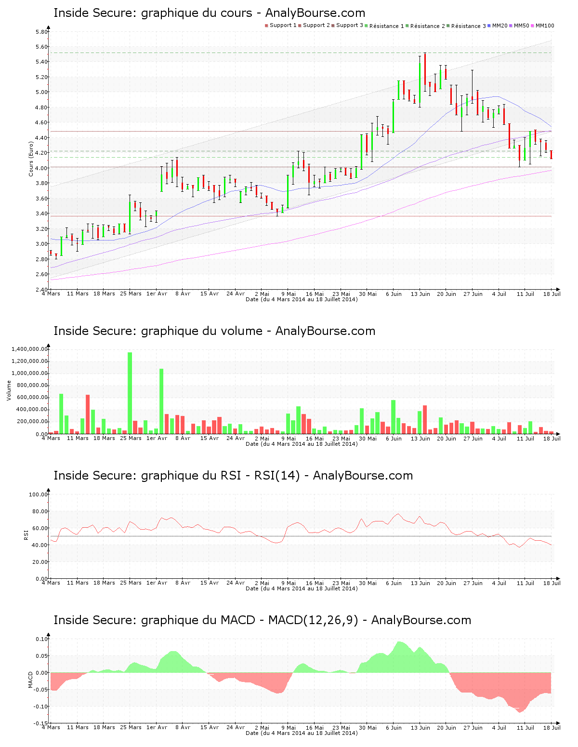578x747 pixels.
Task: Click '13 Juin' date on price chart axis
Action: 420,294
